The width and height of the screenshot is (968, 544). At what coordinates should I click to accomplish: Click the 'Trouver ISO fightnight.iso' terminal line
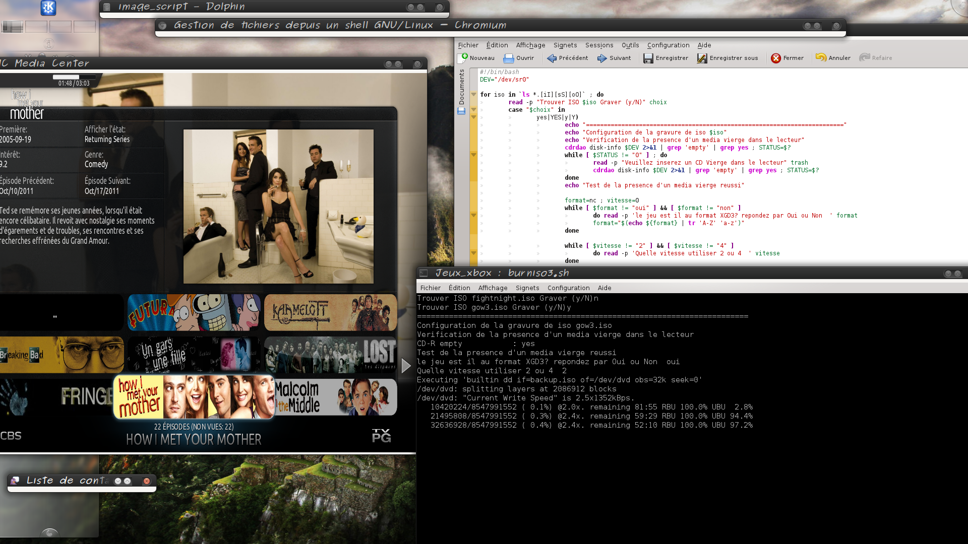click(508, 298)
